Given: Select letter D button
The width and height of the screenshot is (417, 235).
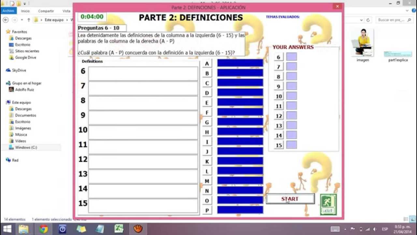Looking at the screenshot, I should (207, 93).
